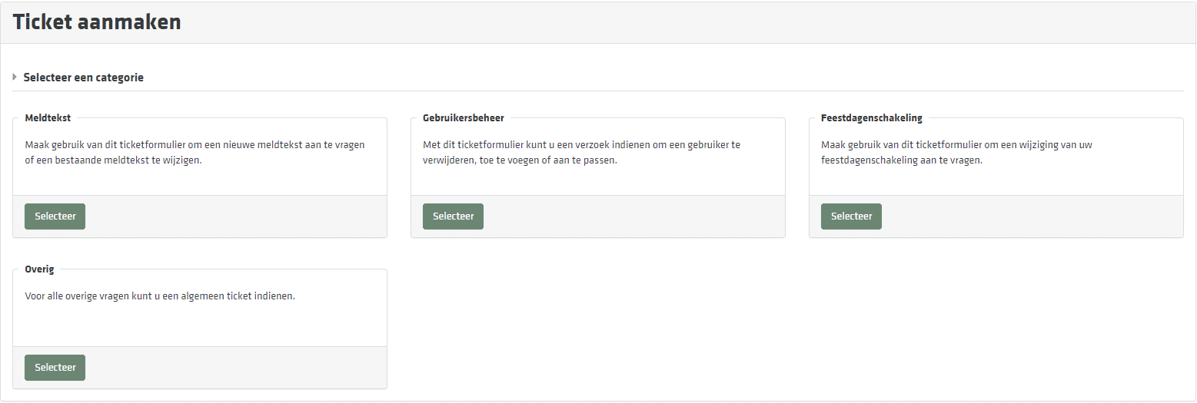The image size is (1197, 403).
Task: Click the text 'Voor alle overige vragen'
Action: 160,296
